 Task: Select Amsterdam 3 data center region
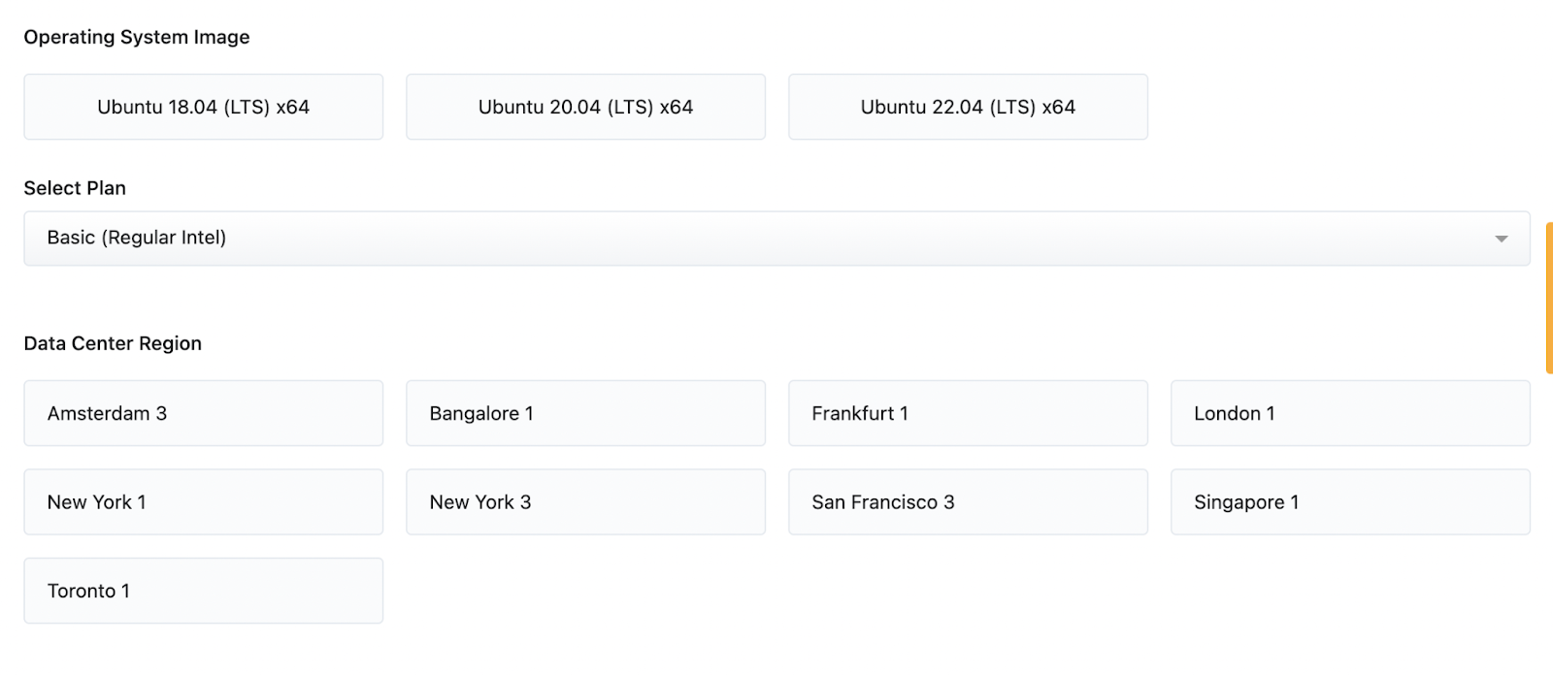[203, 413]
